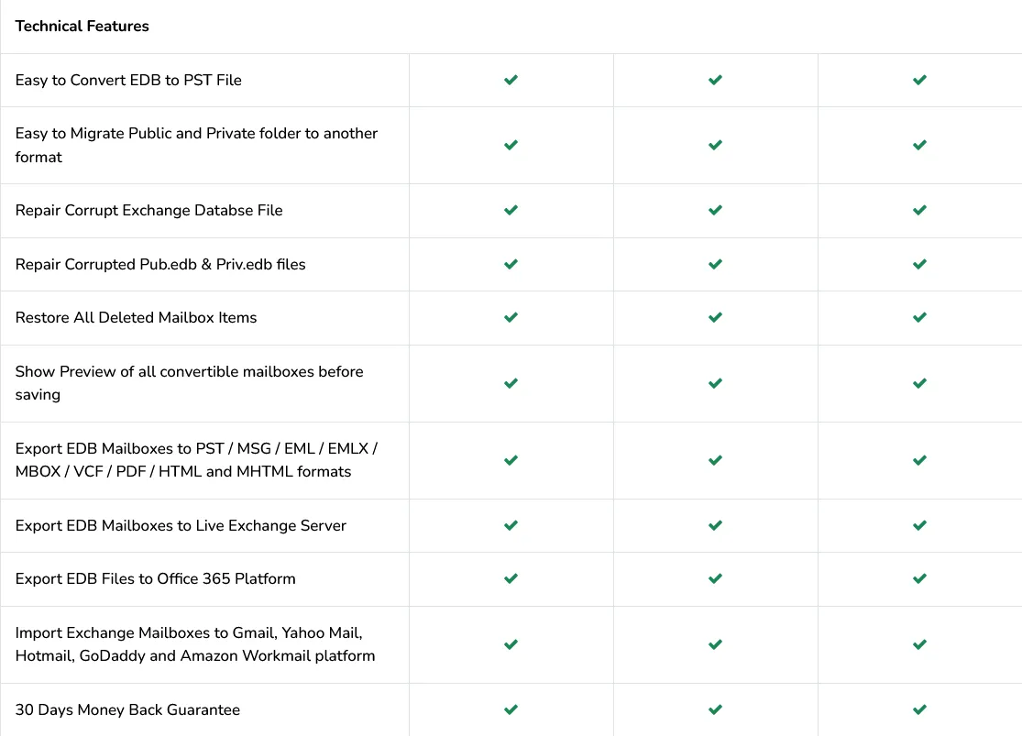Click the Technical Features heading

pos(82,26)
